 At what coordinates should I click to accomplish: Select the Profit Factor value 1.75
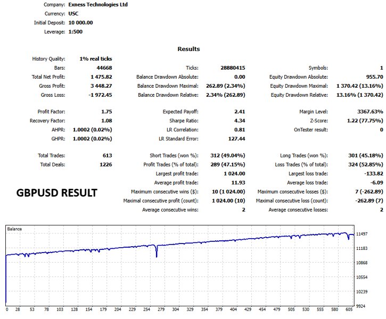tap(106, 112)
